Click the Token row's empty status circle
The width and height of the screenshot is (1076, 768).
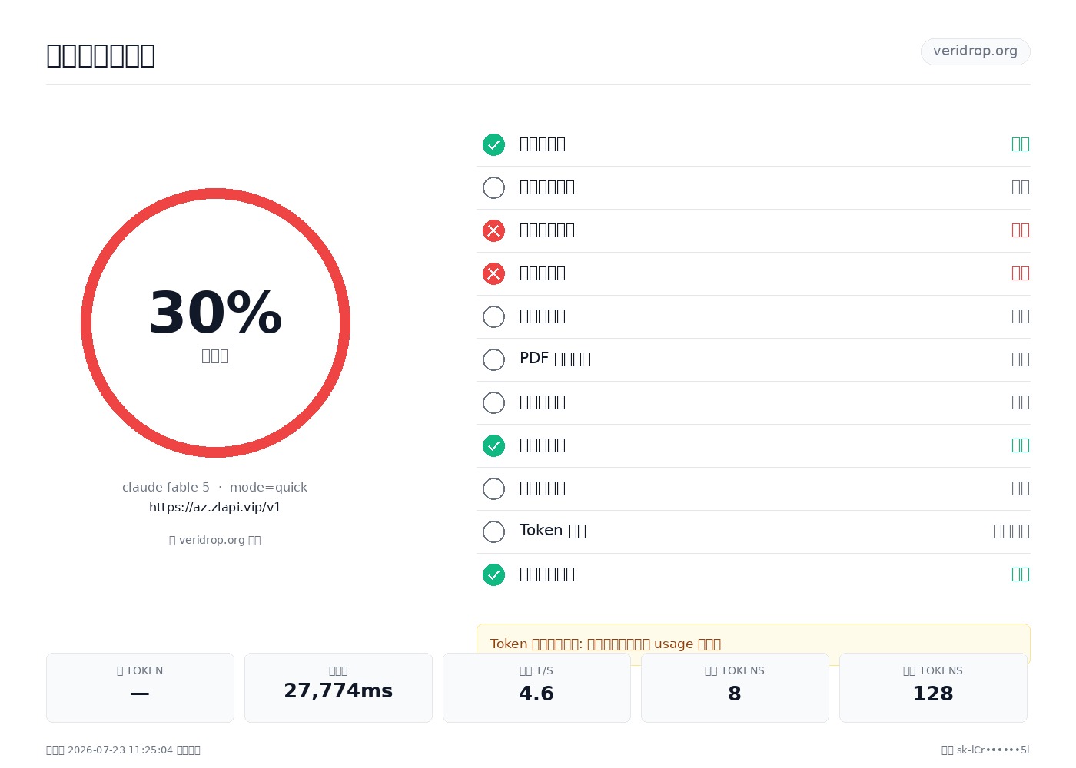493,531
